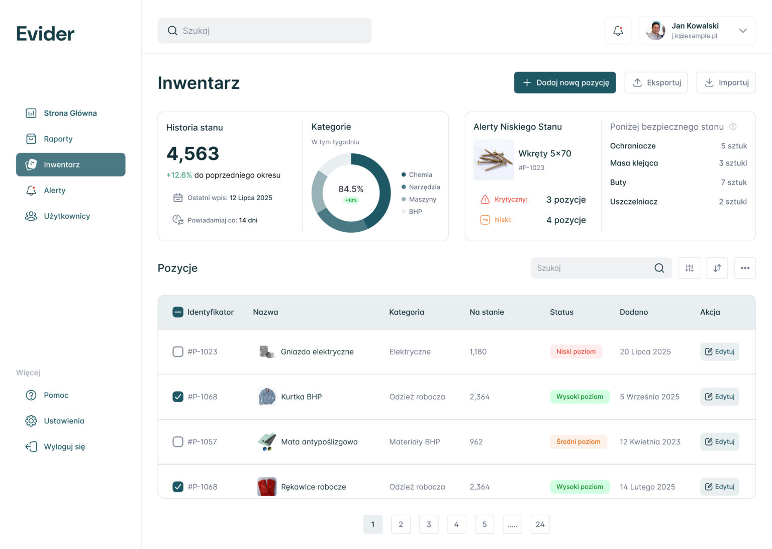Expand the pagination ellipsis for more pages
The height and width of the screenshot is (549, 772).
click(512, 524)
